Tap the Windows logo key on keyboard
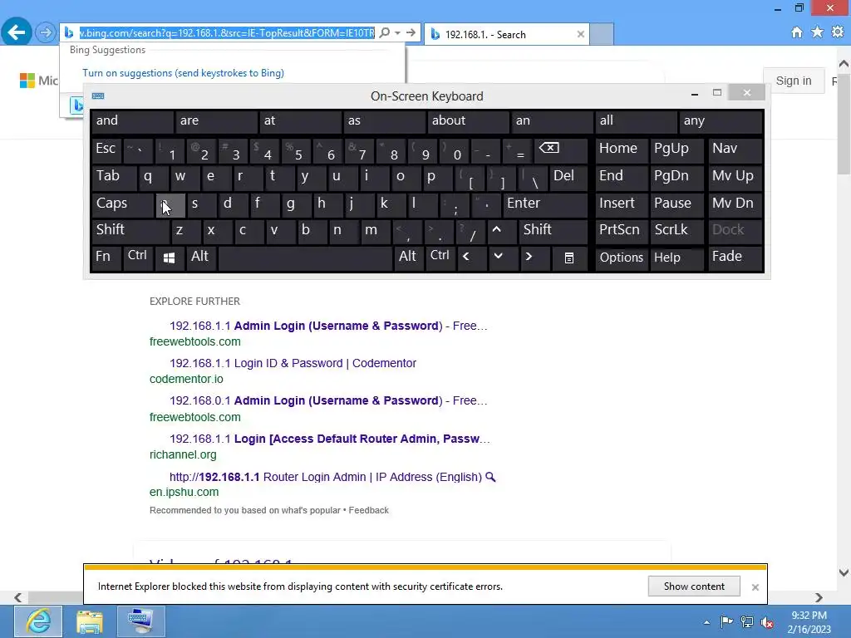 click(x=170, y=258)
